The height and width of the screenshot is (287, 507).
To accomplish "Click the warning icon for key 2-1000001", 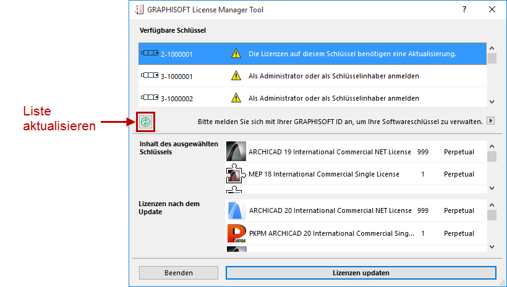I will [236, 54].
